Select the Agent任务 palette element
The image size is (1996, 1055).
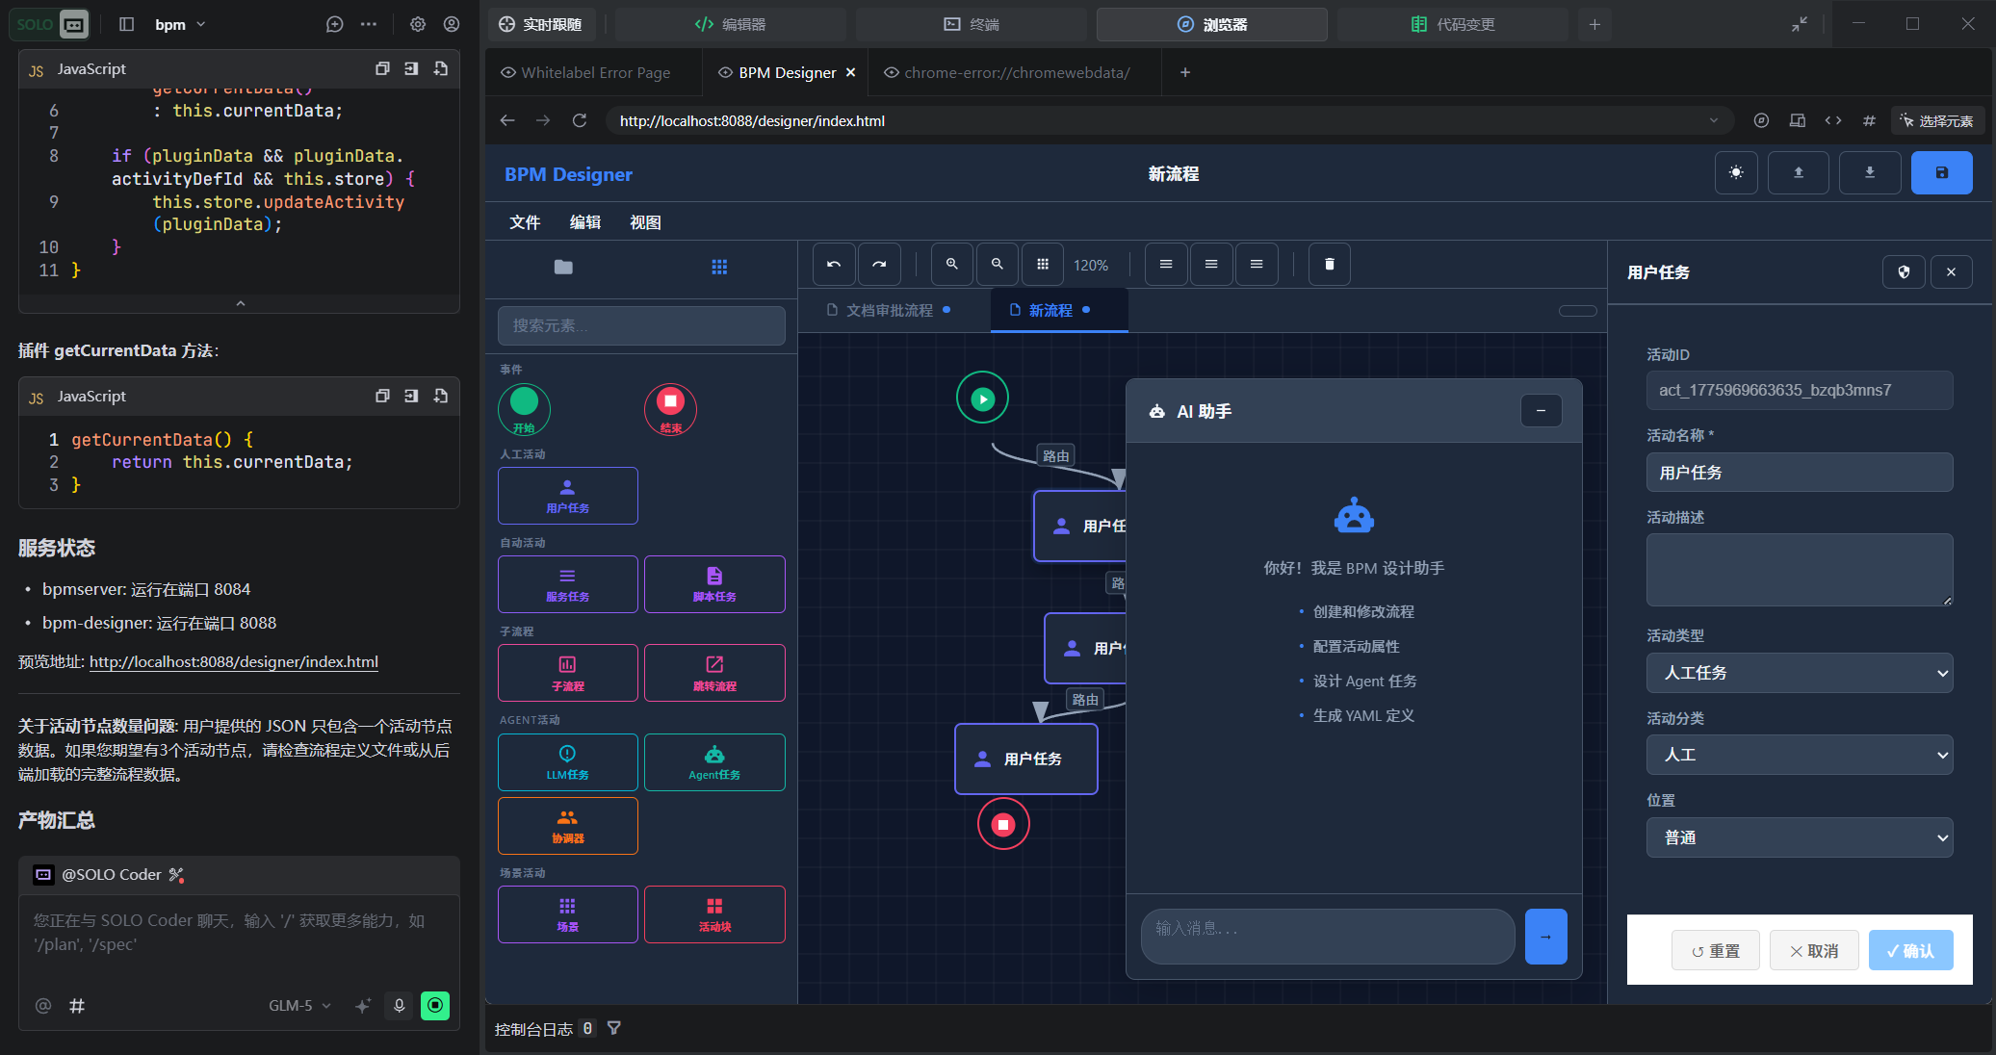click(713, 762)
